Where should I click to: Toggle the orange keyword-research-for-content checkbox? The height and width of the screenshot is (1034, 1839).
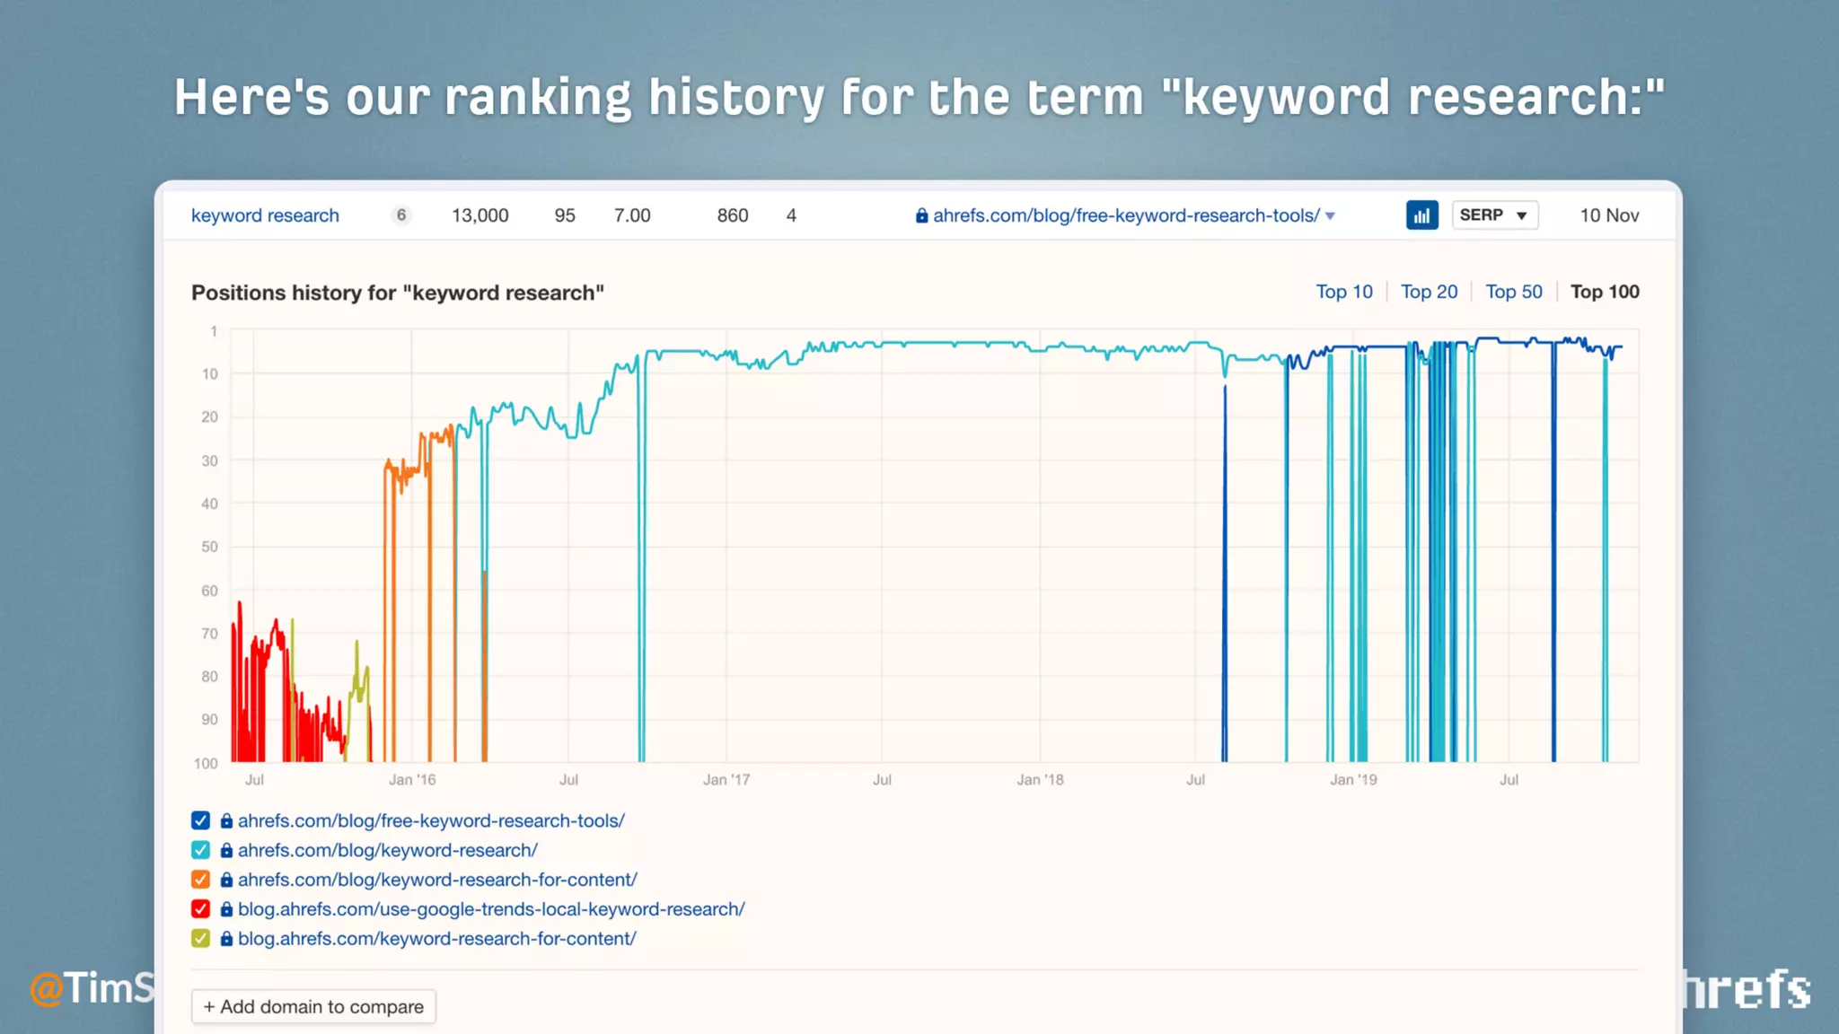[200, 880]
